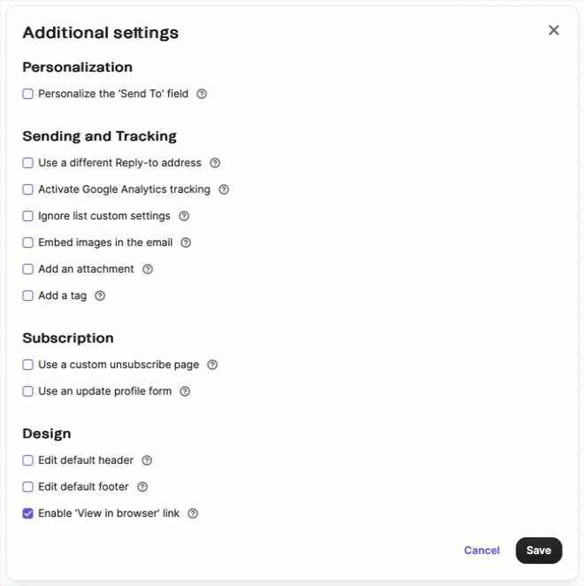Click help icon next to update profile form
This screenshot has height=586, width=584.
pos(185,391)
